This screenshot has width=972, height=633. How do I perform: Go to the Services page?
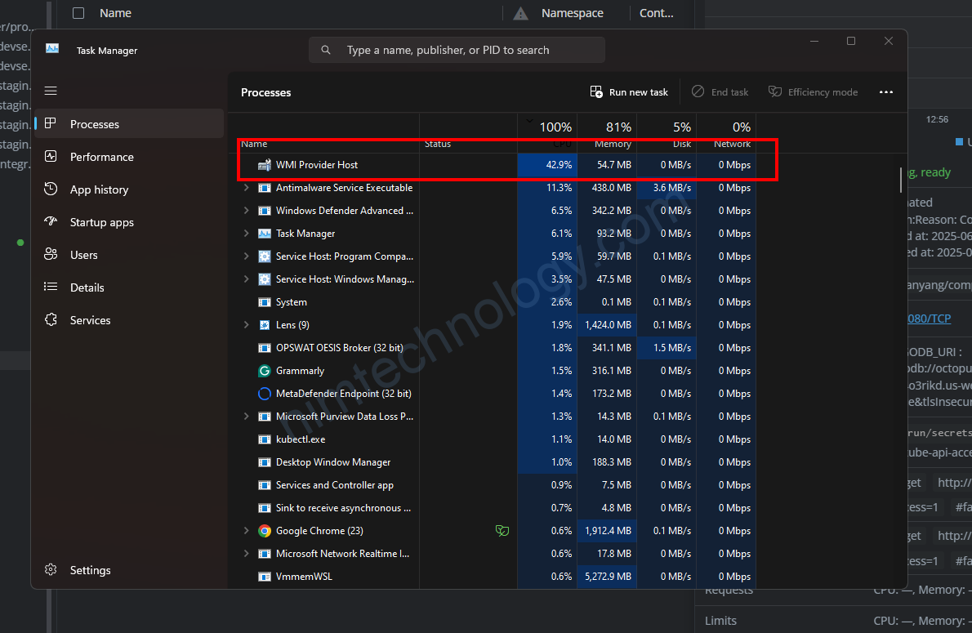tap(90, 320)
